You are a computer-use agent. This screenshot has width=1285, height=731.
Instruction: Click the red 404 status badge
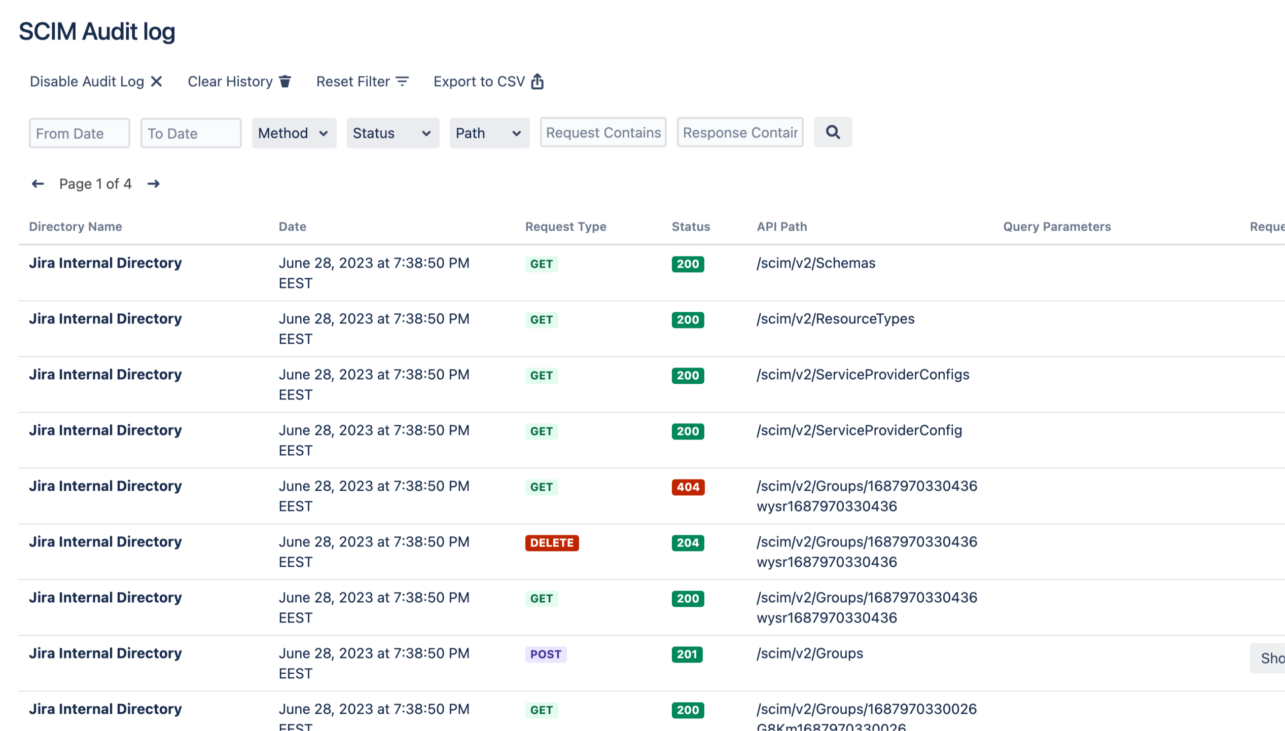(x=688, y=487)
